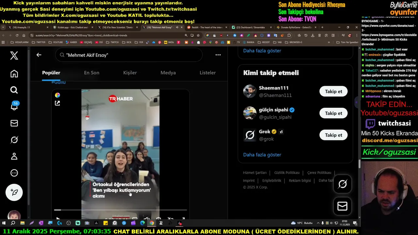This screenshot has height=235, width=418.
Task: Switch to Donate ByNoGame browser tab
Action: tap(296, 27)
